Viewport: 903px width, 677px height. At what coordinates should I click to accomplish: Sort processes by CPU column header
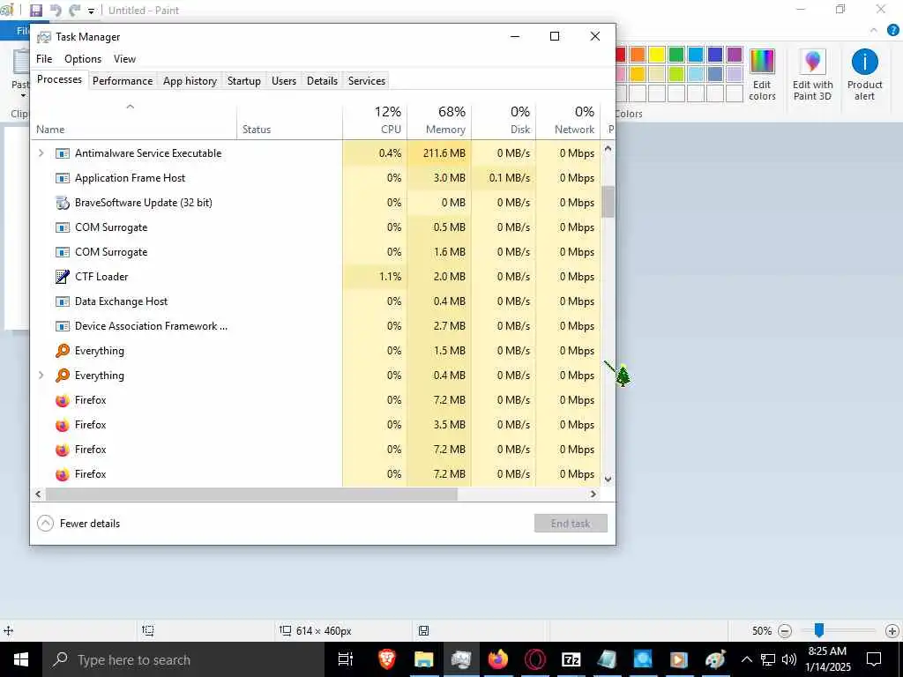(375, 120)
